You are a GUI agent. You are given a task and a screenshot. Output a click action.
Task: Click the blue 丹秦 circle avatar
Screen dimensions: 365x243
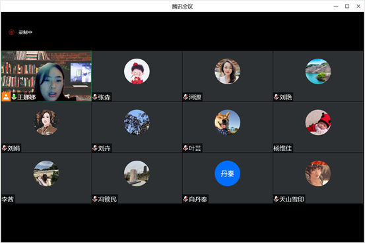point(228,174)
